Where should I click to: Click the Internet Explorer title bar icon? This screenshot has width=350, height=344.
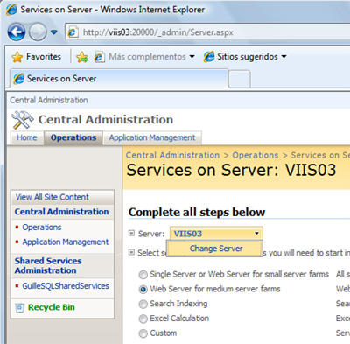[11, 10]
